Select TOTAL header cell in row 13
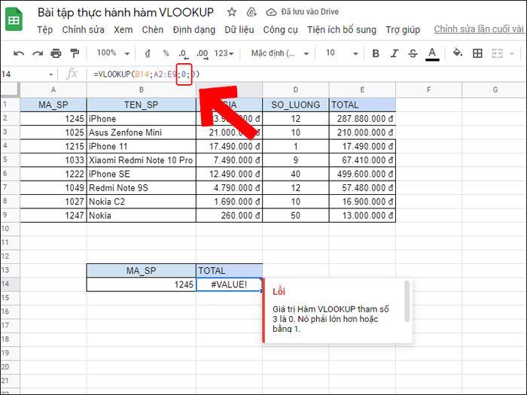Image resolution: width=527 pixels, height=395 pixels. pos(229,271)
